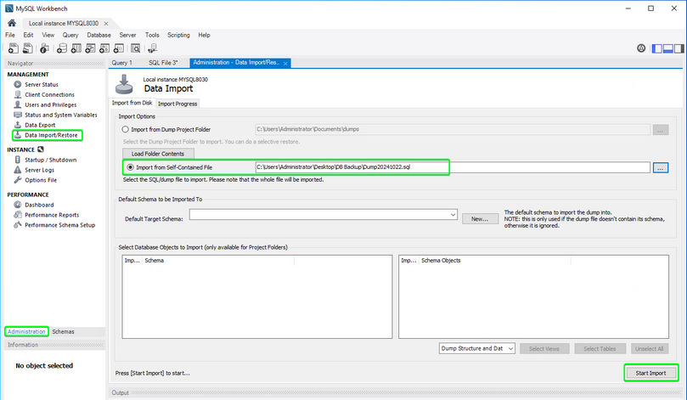Open an SQL script file toolbar icon
This screenshot has height=400, width=687.
(28, 48)
